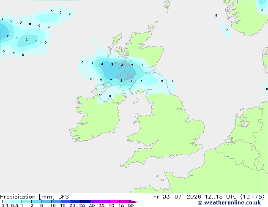Click the "12..15 UTC" time text
The height and width of the screenshot is (207, 268).
tap(221, 197)
